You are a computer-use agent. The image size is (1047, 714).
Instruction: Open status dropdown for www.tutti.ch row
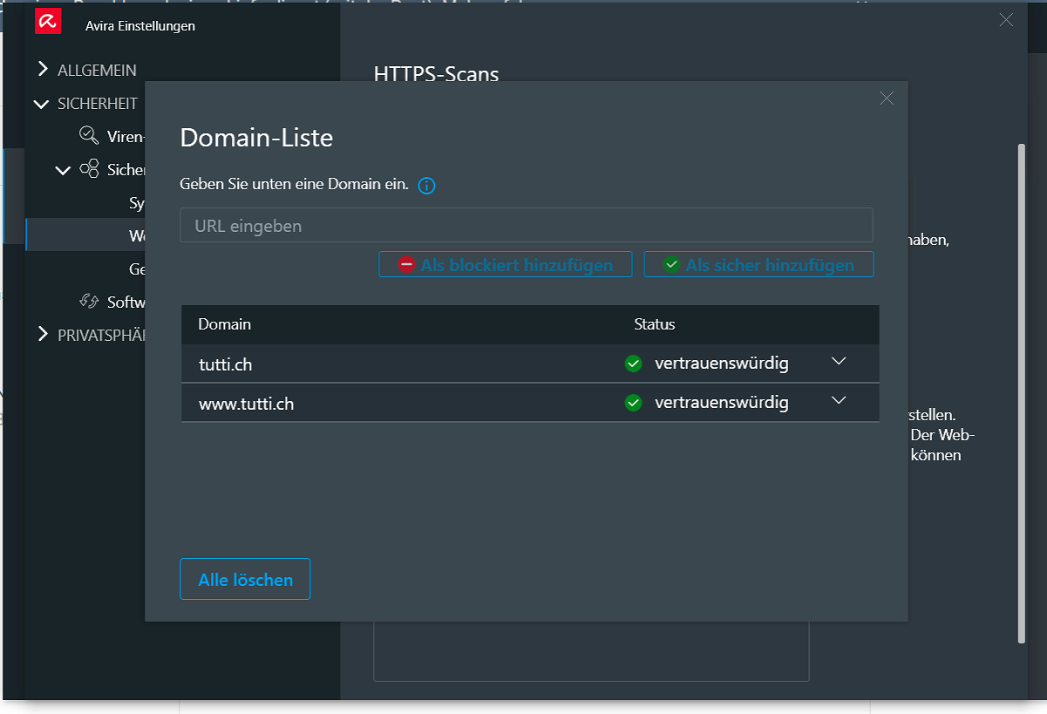pos(839,401)
